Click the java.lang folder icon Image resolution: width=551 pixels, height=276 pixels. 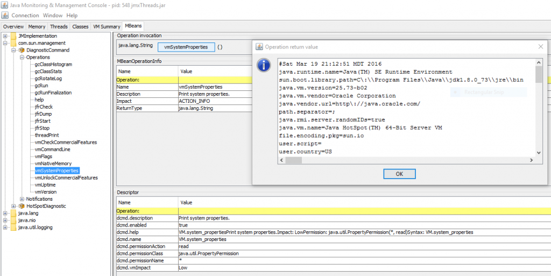tap(13, 213)
